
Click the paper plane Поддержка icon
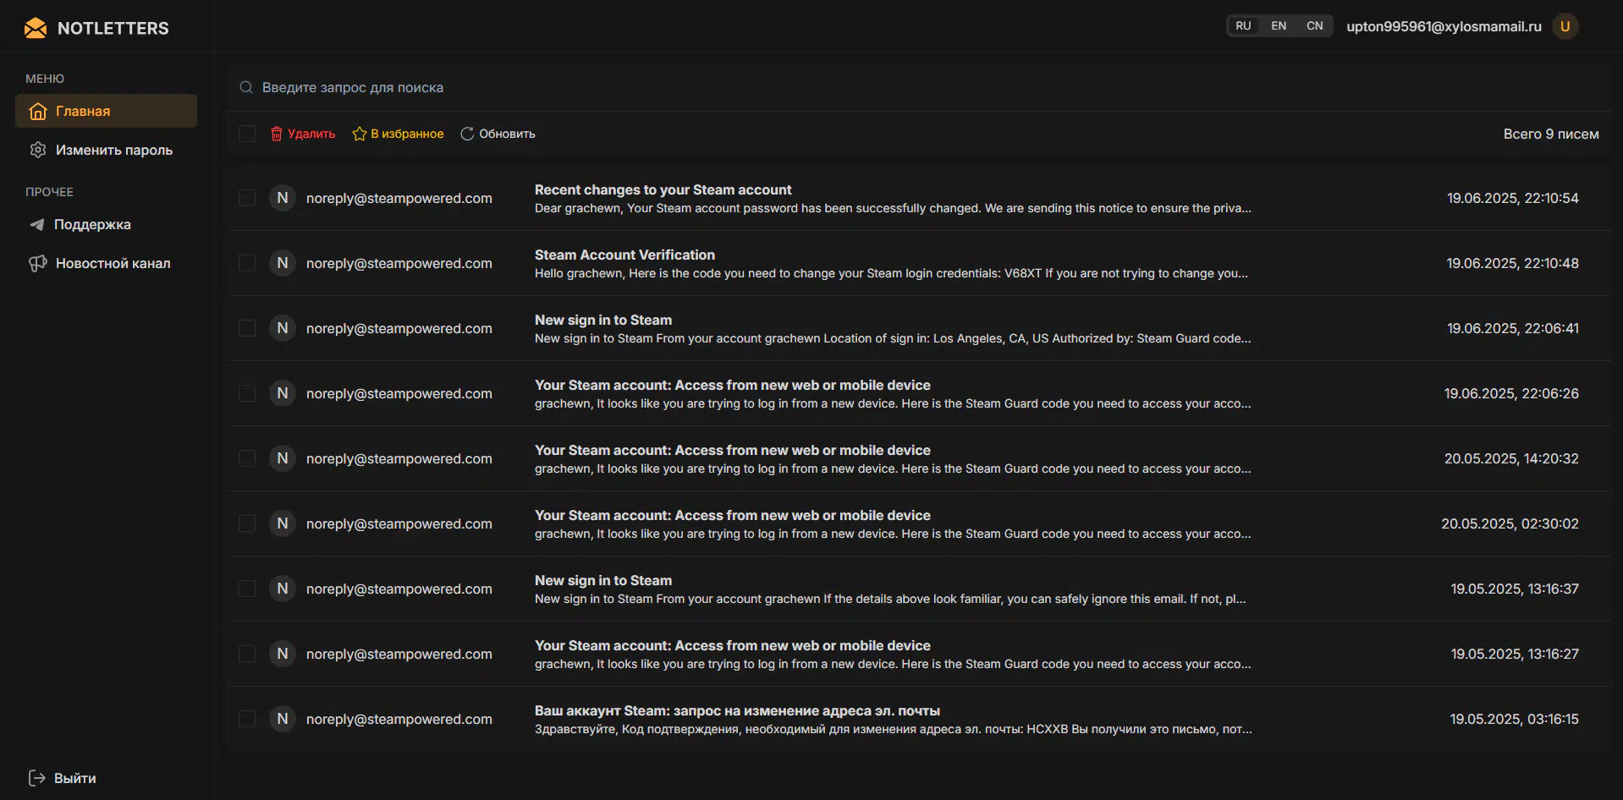[x=37, y=224]
